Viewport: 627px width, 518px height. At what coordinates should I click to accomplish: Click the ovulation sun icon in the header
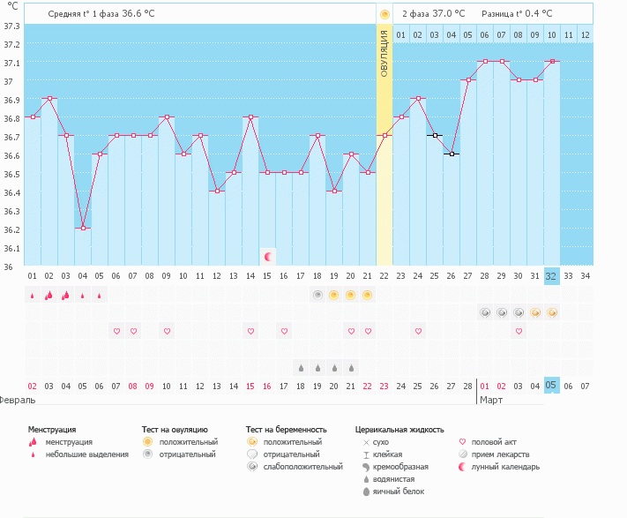[x=384, y=14]
